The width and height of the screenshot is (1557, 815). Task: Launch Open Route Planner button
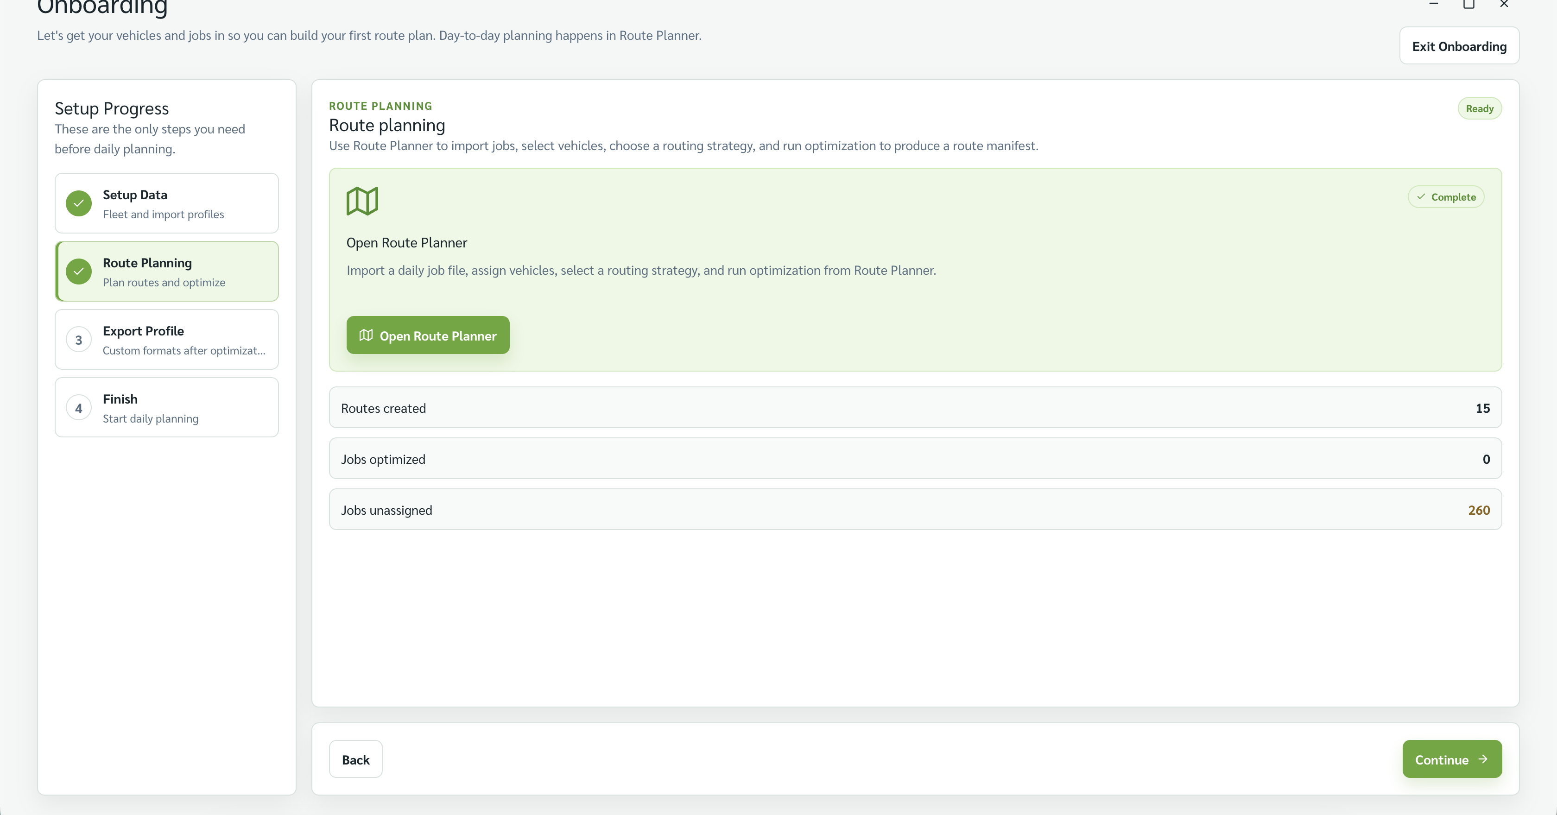(x=428, y=335)
